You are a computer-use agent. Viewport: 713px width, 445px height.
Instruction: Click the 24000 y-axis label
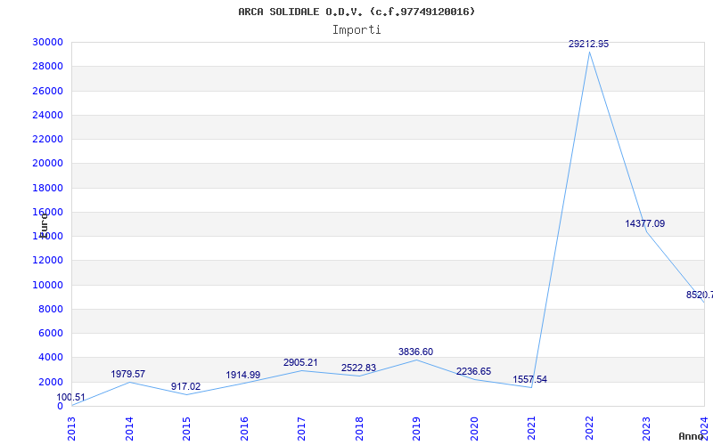pyautogui.click(x=47, y=115)
